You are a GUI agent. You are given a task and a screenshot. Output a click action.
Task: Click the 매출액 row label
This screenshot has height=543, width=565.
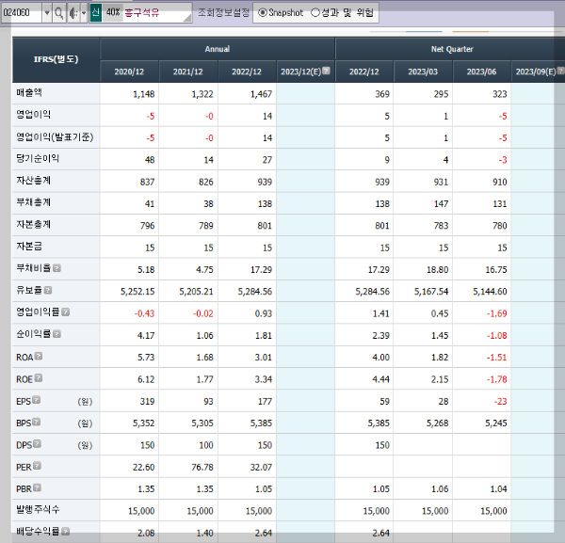29,93
